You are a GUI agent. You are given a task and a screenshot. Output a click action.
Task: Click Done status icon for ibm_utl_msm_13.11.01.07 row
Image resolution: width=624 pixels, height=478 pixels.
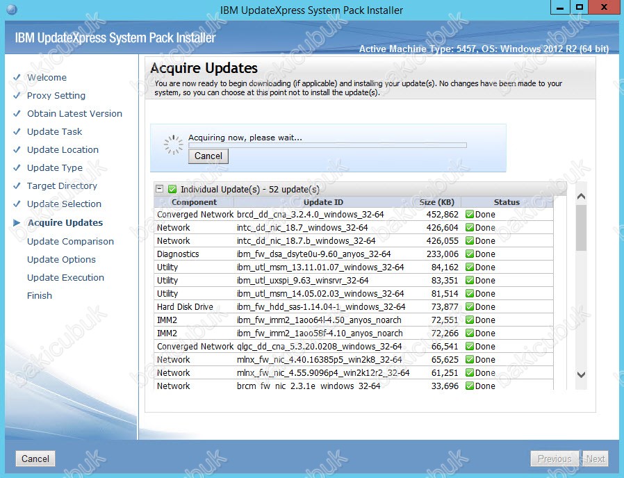(x=470, y=267)
